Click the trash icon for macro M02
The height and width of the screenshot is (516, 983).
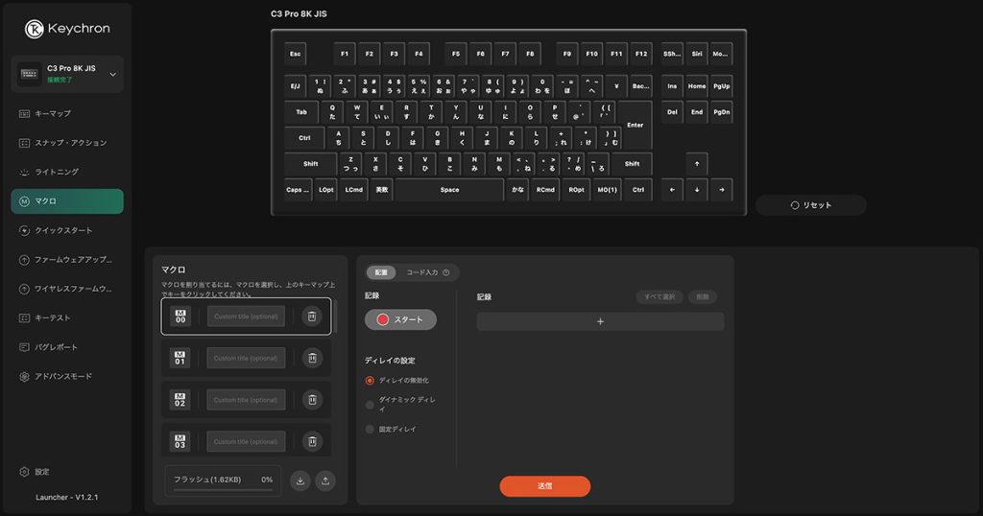pos(311,400)
